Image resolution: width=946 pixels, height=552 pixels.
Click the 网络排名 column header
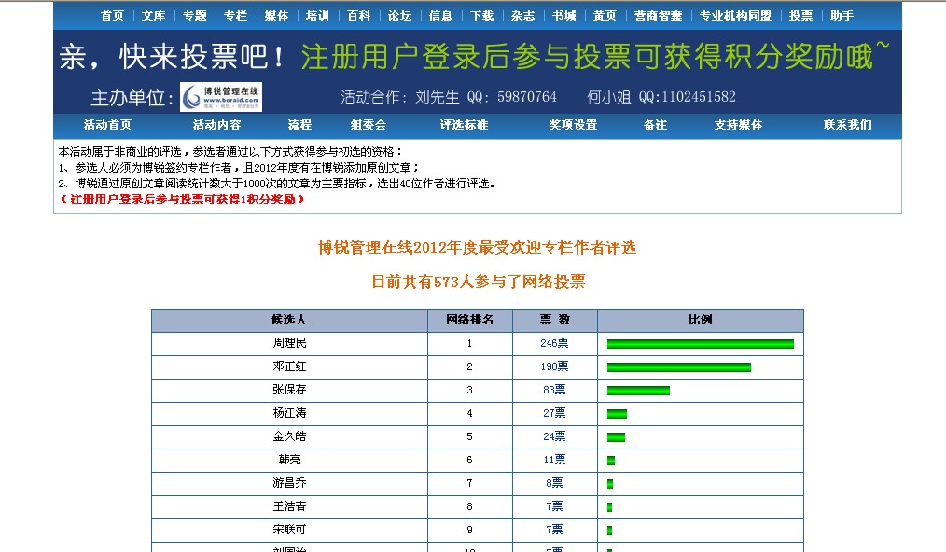(x=470, y=321)
